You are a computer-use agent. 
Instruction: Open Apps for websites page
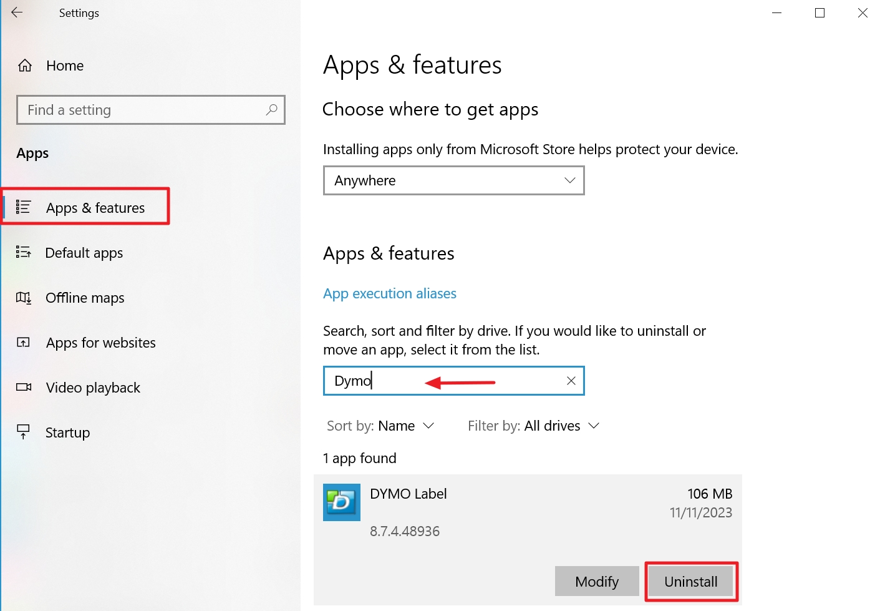click(101, 343)
